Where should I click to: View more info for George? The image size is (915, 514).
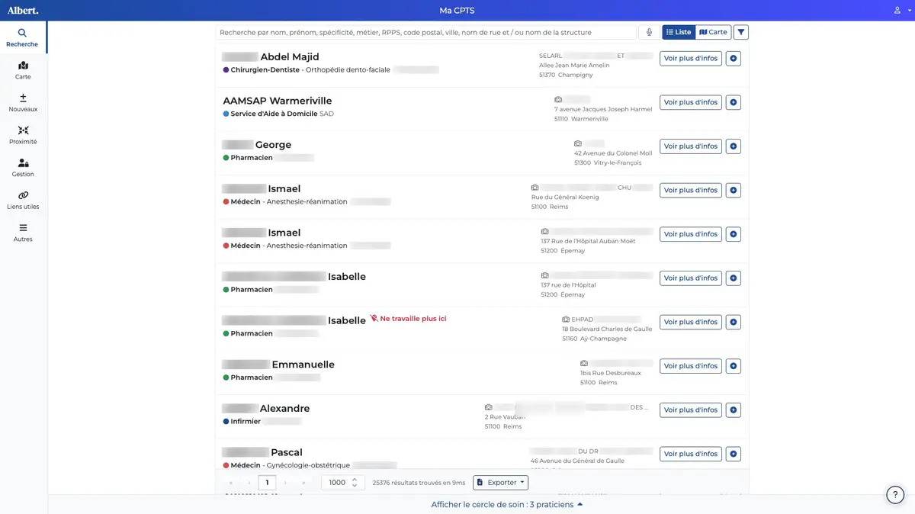[691, 146]
